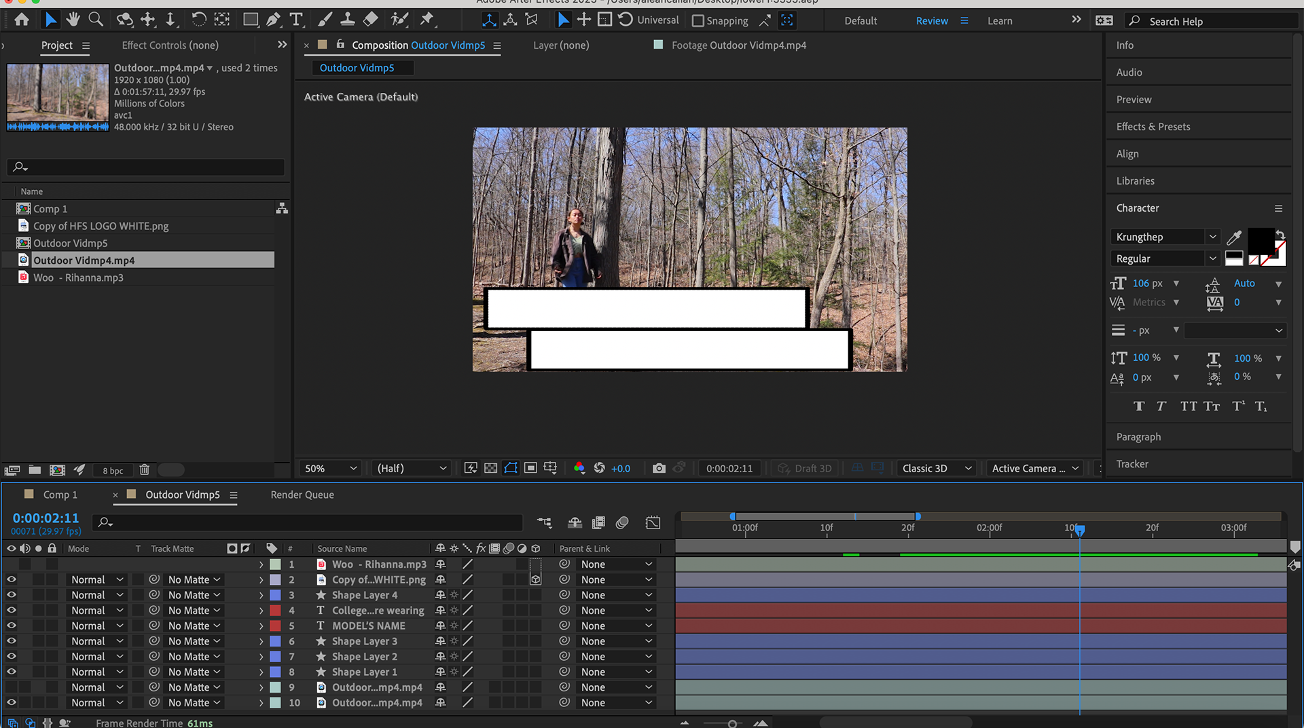
Task: Select the Zoom magnifier tool
Action: point(96,20)
